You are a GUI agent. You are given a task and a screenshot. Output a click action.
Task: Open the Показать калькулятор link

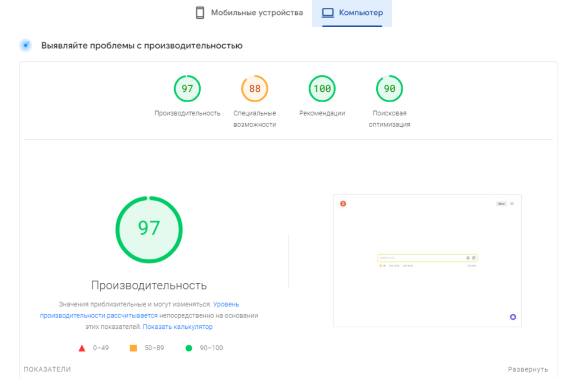point(177,327)
